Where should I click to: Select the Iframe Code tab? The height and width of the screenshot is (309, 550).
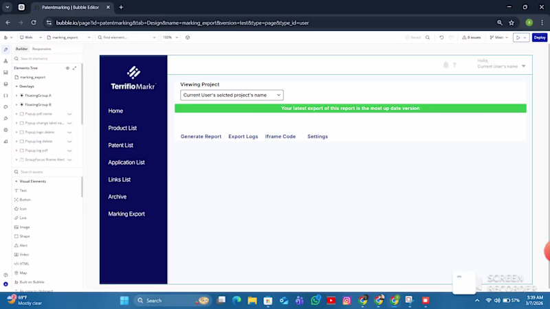pyautogui.click(x=280, y=136)
